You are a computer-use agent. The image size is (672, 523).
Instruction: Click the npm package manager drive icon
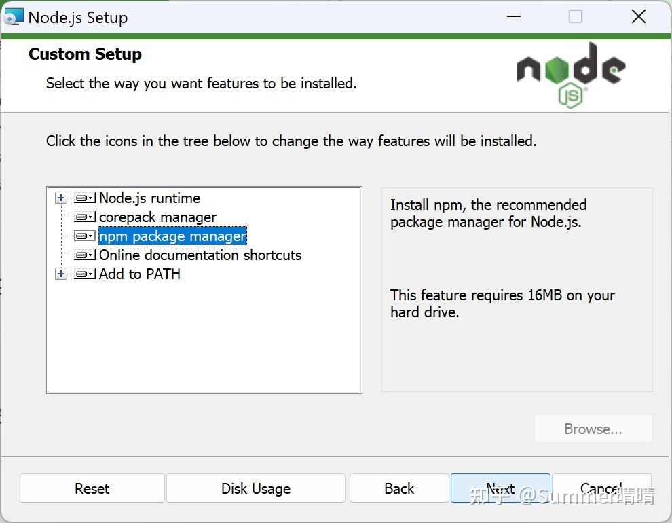point(84,236)
